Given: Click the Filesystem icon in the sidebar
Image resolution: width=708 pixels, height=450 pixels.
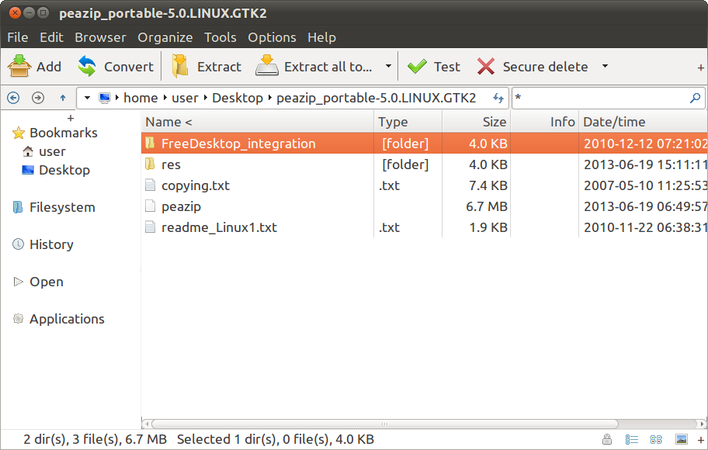Looking at the screenshot, I should [x=18, y=207].
